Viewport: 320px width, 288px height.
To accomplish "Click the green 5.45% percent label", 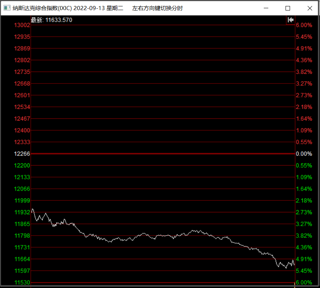I will pyautogui.click(x=304, y=271).
